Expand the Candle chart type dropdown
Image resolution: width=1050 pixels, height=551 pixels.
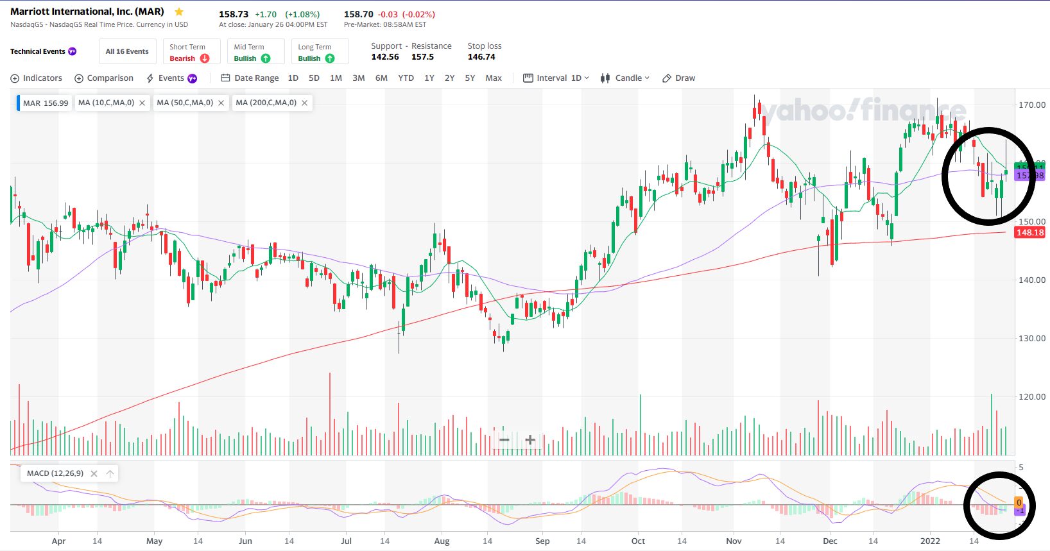(632, 78)
